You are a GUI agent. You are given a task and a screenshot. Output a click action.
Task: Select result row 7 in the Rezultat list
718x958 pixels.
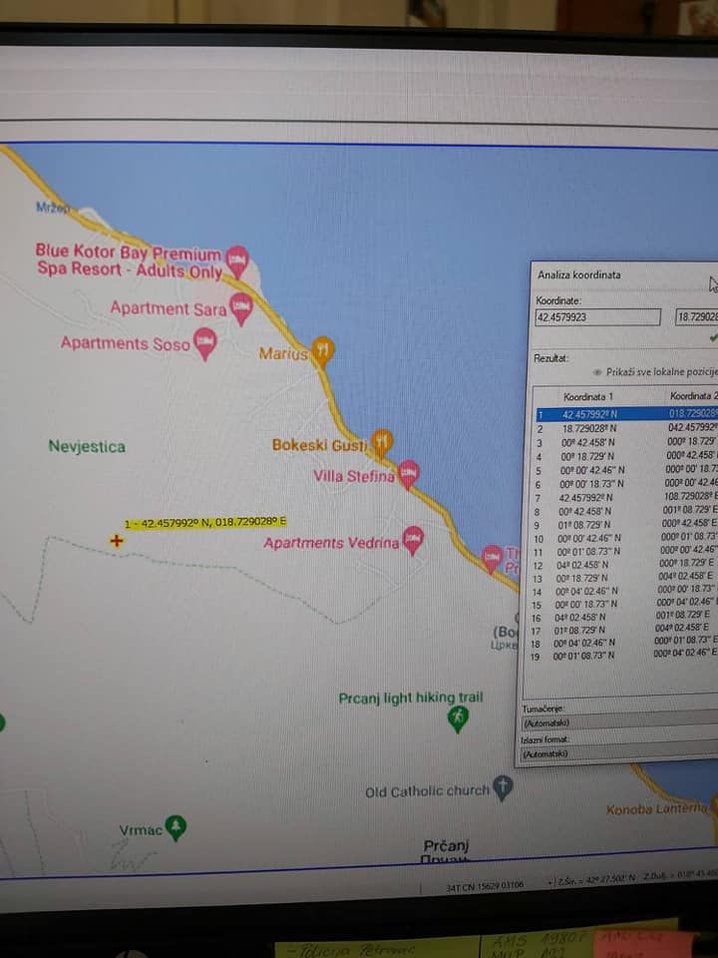625,497
